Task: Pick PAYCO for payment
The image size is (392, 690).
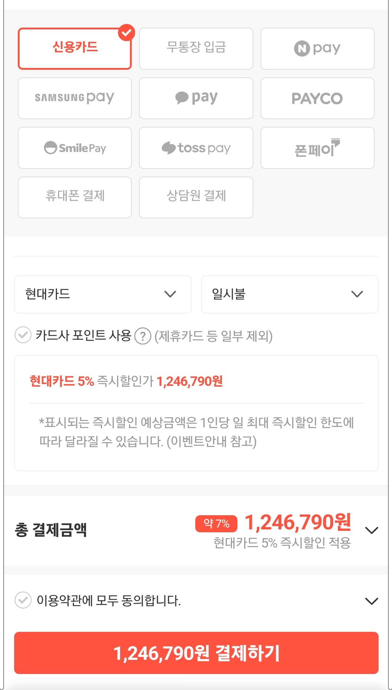Action: point(317,98)
